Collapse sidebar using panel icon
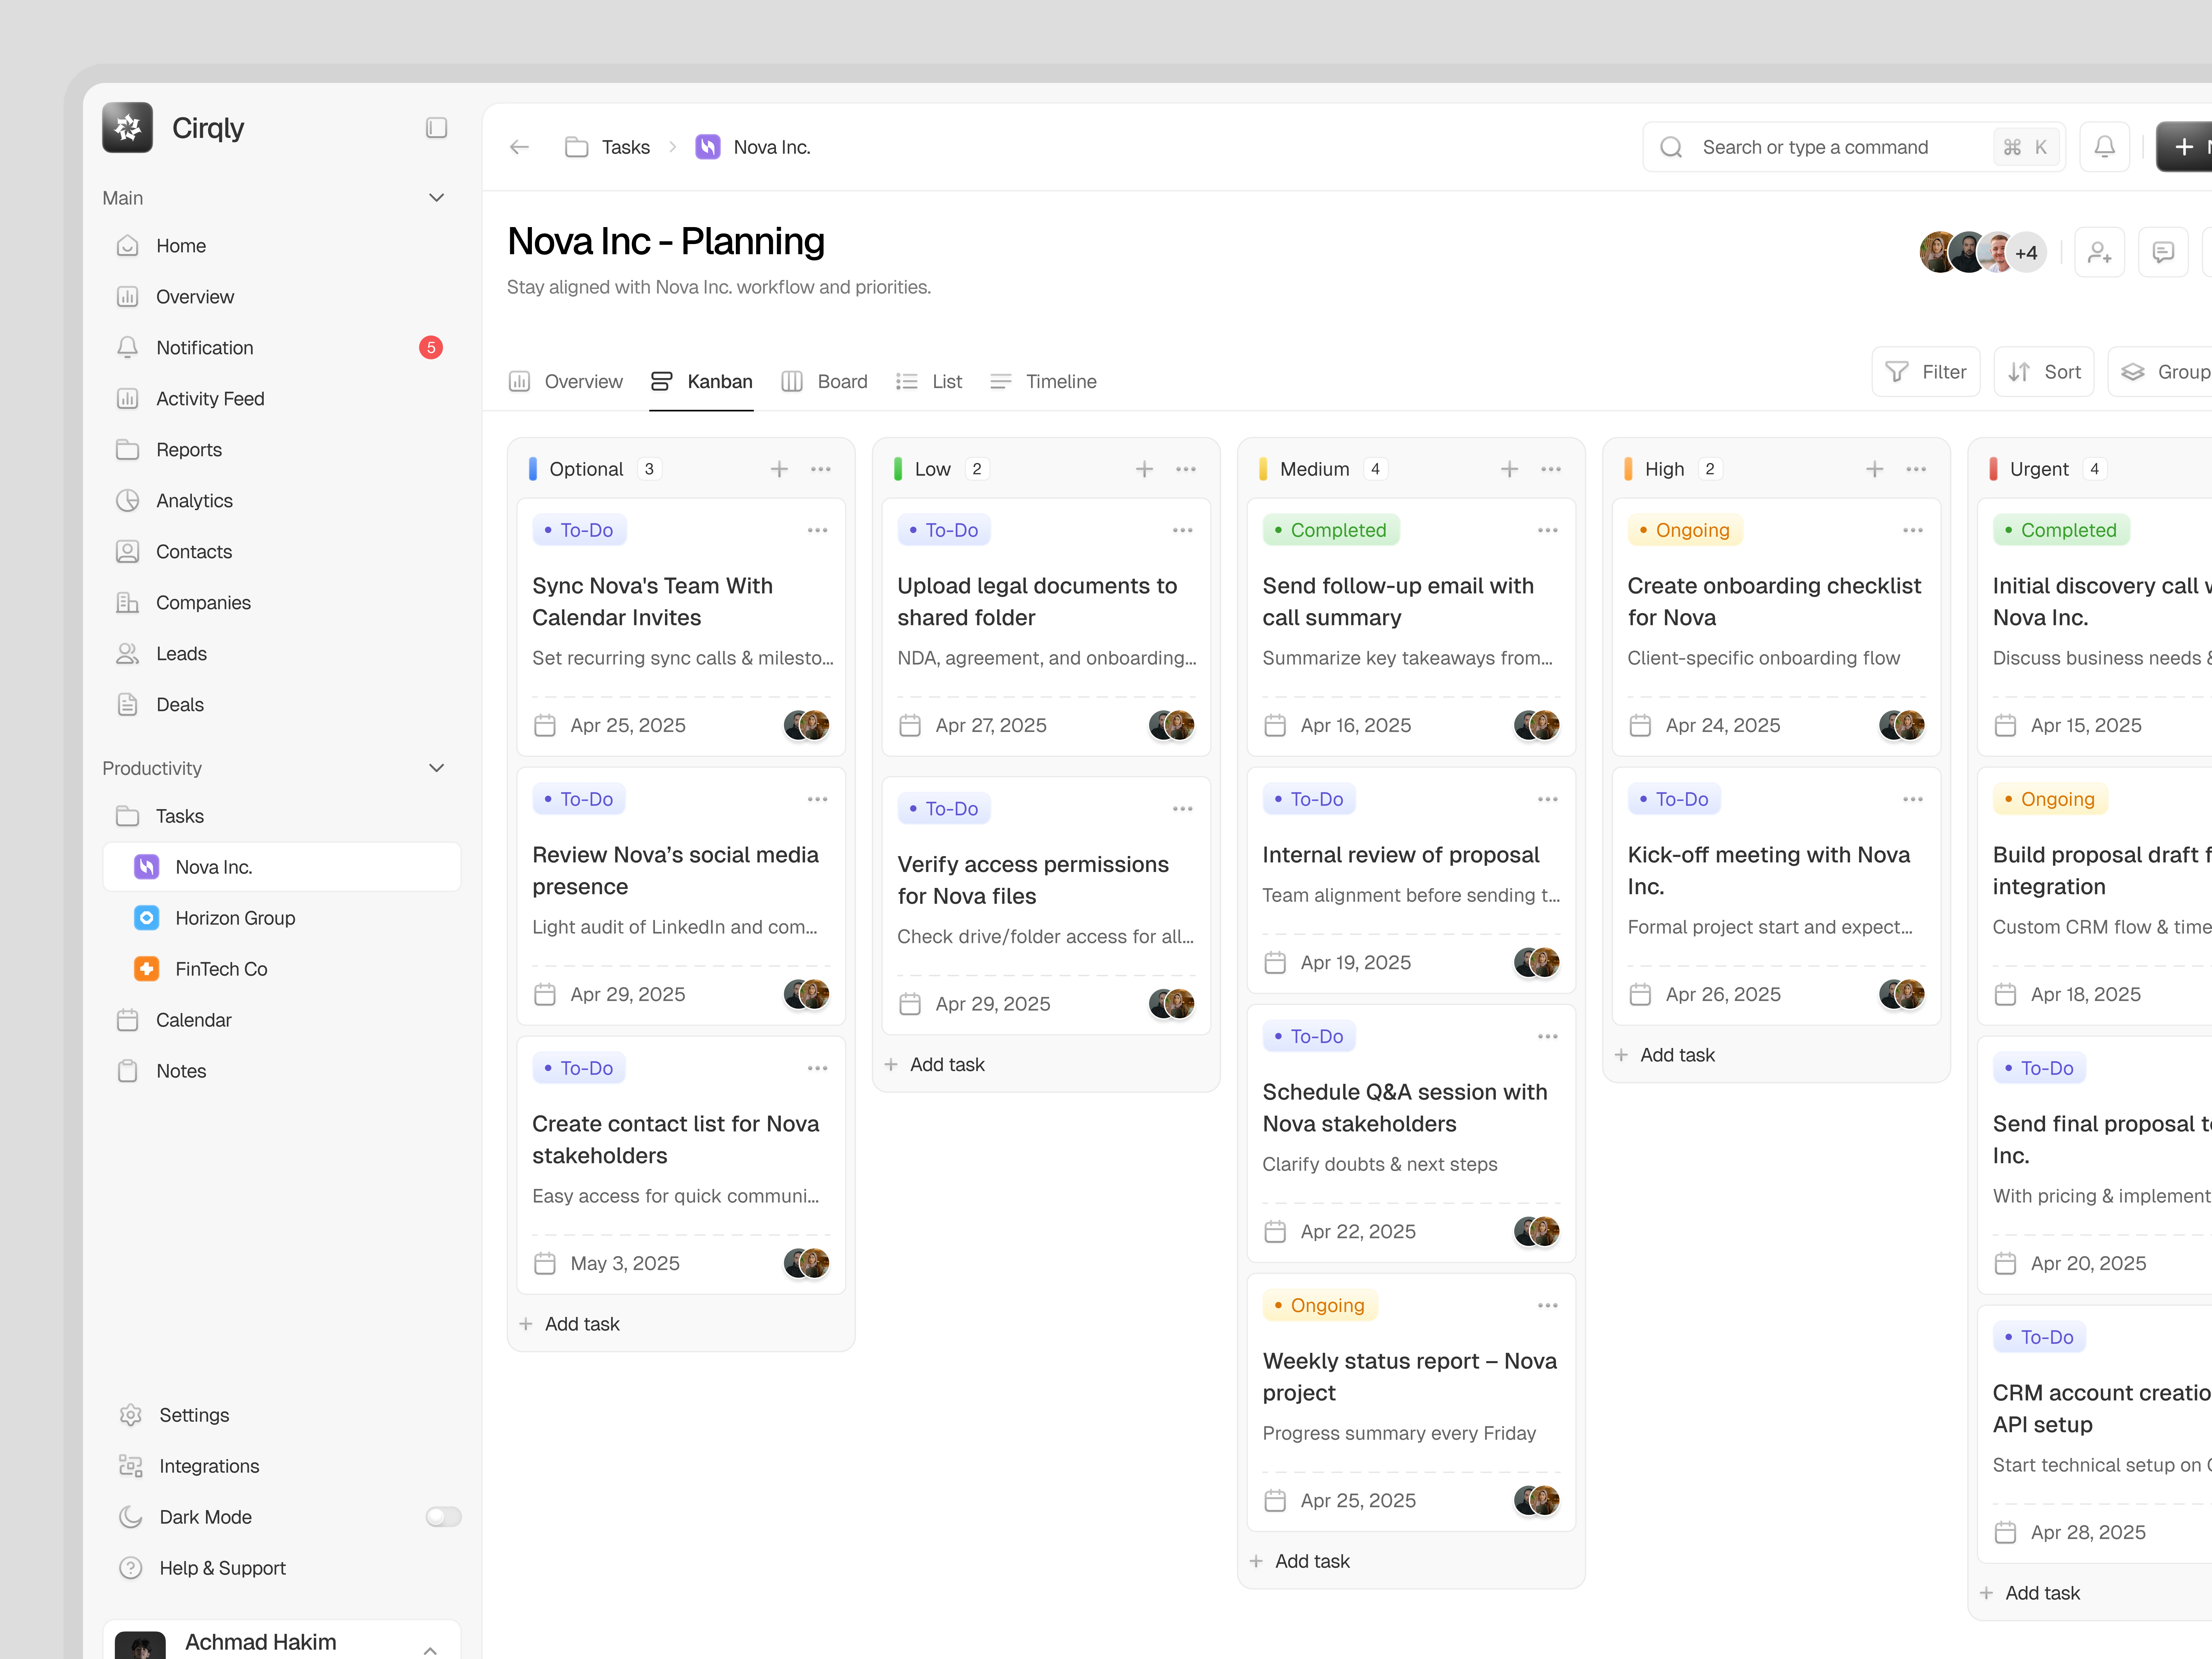The height and width of the screenshot is (1659, 2212). click(x=436, y=128)
